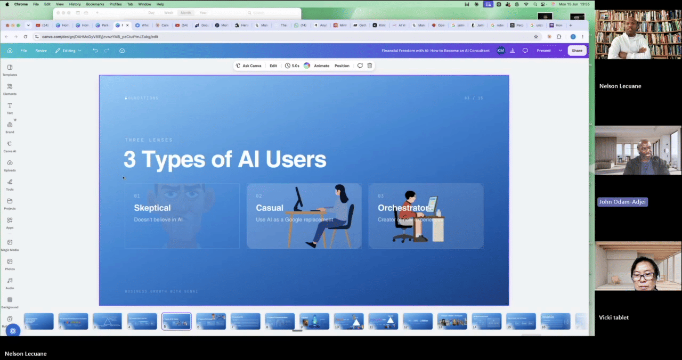Click the '3 Types of AI Users' heading

click(x=225, y=159)
